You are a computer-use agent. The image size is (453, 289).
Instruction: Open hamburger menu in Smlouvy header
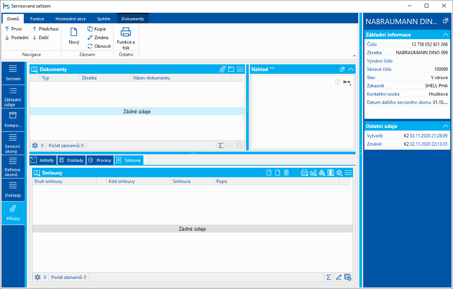coord(348,173)
